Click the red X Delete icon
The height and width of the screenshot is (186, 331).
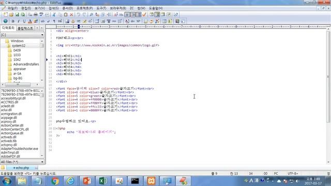(x=71, y=14)
